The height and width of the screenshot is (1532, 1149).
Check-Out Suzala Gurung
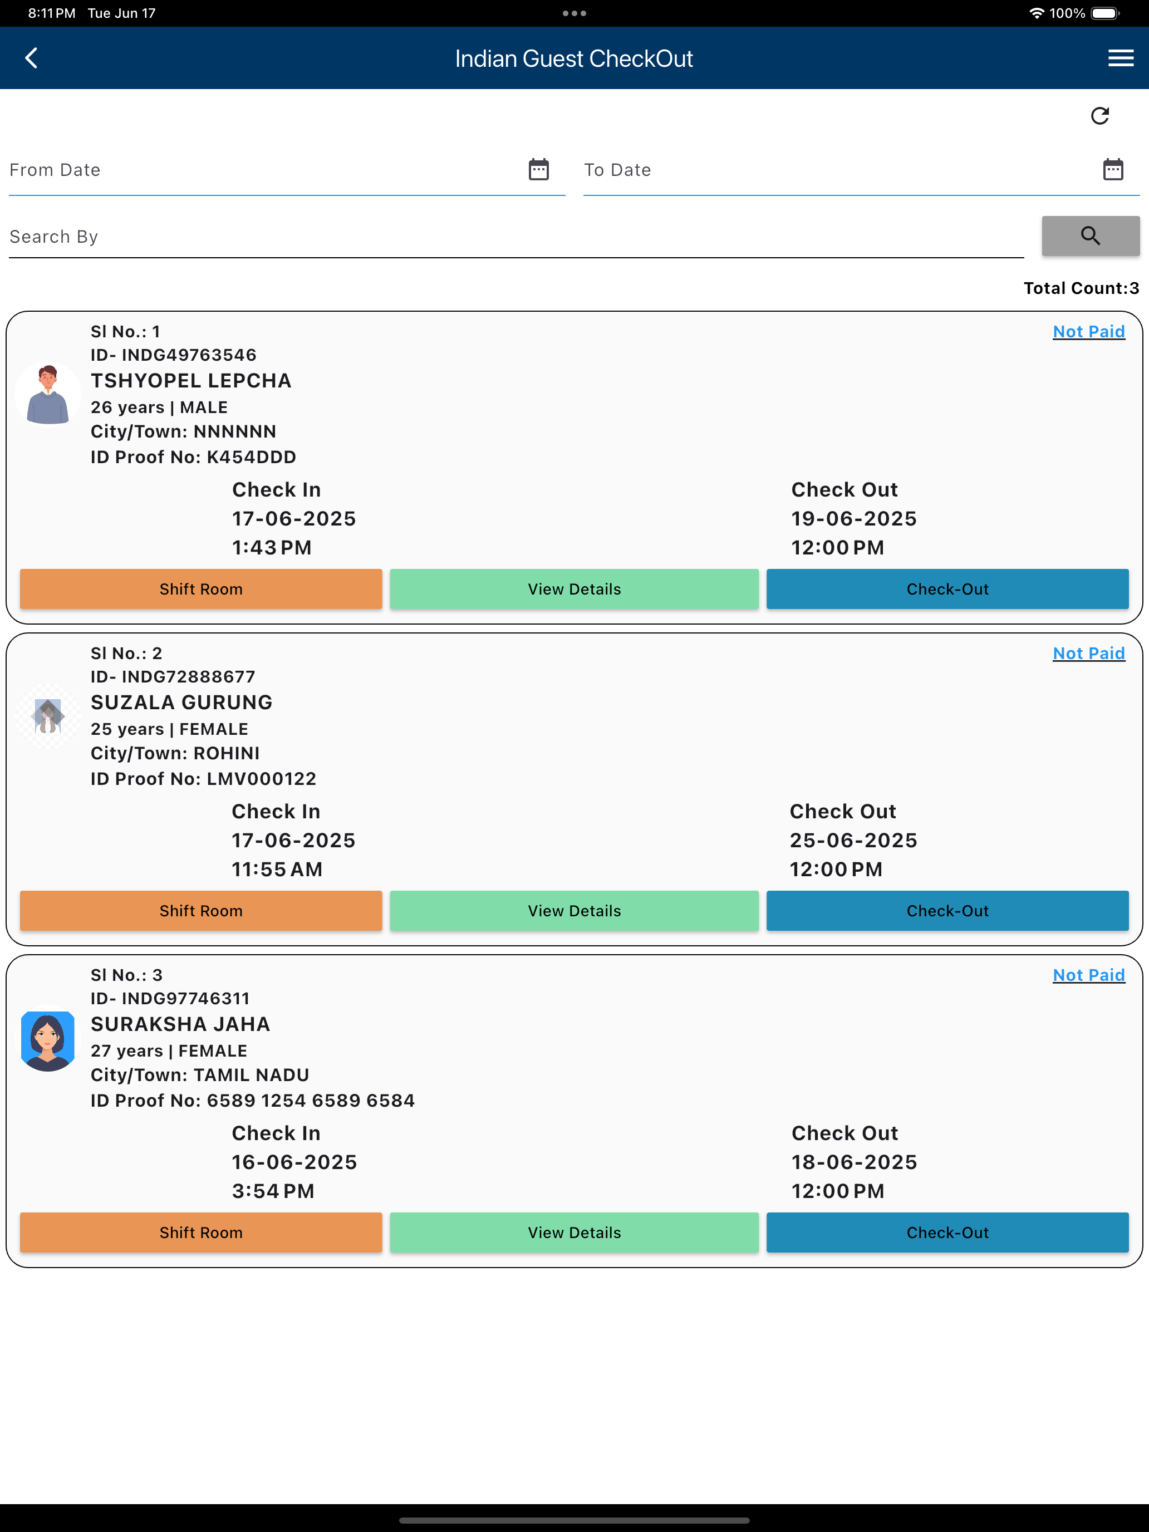pyautogui.click(x=947, y=911)
